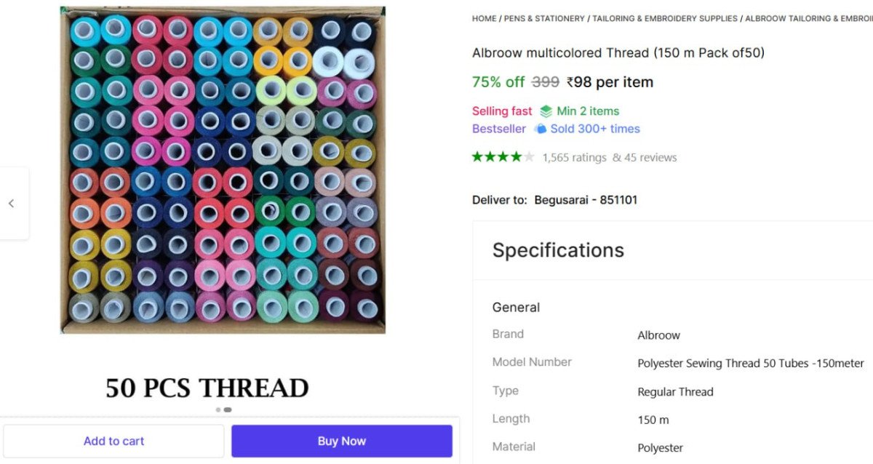Select the first image carousel dot
This screenshot has width=873, height=464.
tap(218, 409)
